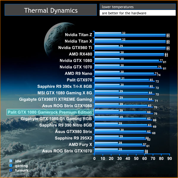Click the furmark legend color swatch
Screen dimensions: 178x178
coord(11,170)
